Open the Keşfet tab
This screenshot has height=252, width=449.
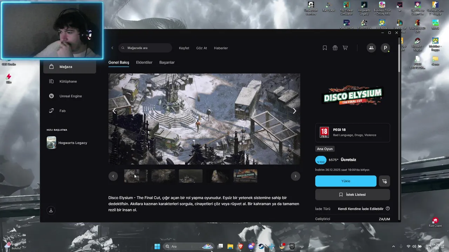pos(184,48)
